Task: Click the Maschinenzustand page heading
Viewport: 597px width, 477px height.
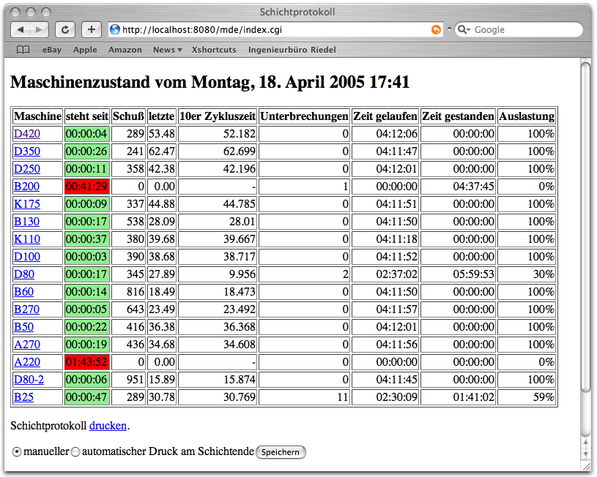Action: coord(209,82)
